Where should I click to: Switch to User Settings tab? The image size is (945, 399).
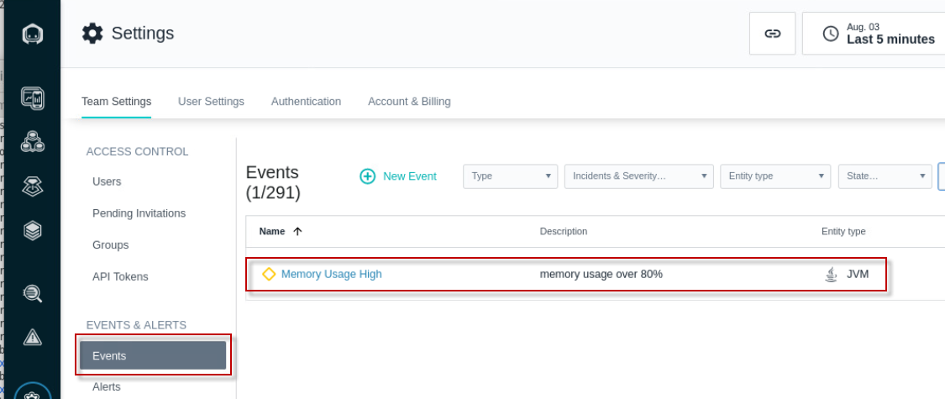(x=211, y=102)
